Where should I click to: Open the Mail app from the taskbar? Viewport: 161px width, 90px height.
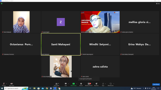[x=43, y=88]
